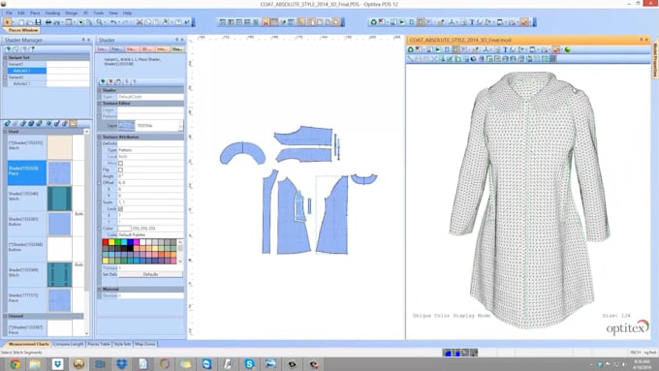
Task: Open the Help menu
Action: pyautogui.click(x=127, y=13)
